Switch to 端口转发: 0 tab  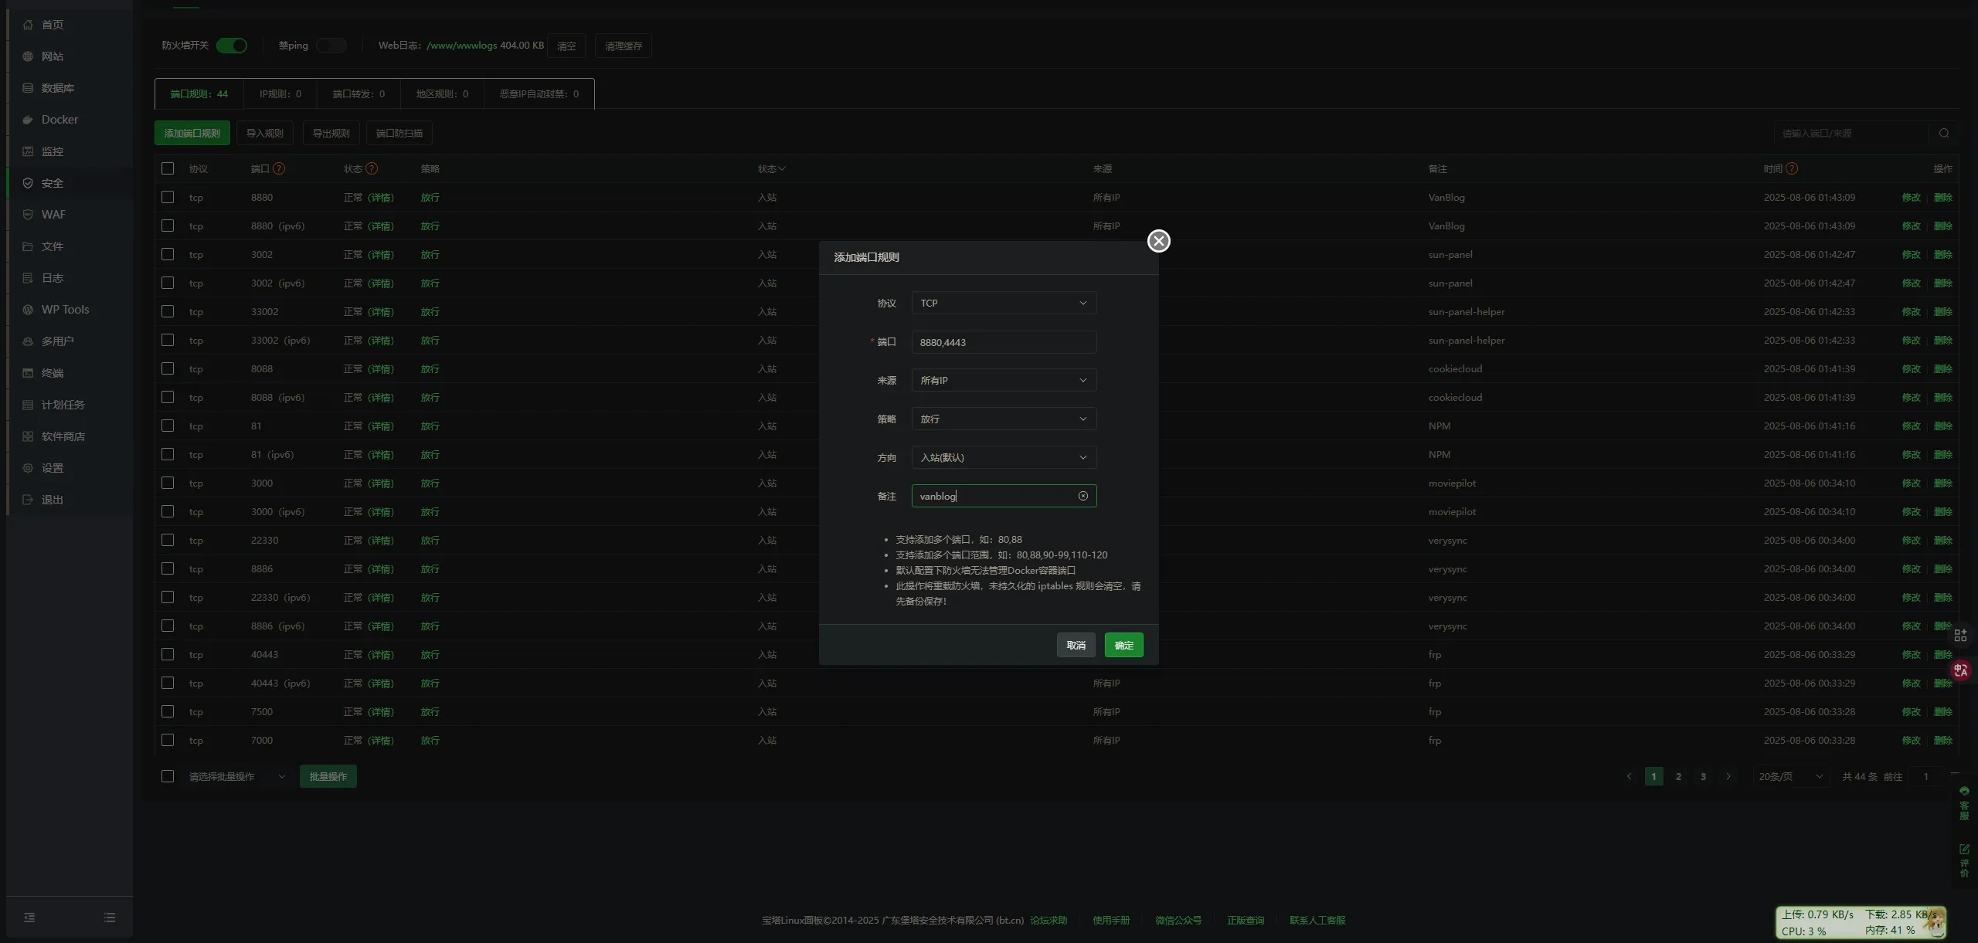pos(359,93)
